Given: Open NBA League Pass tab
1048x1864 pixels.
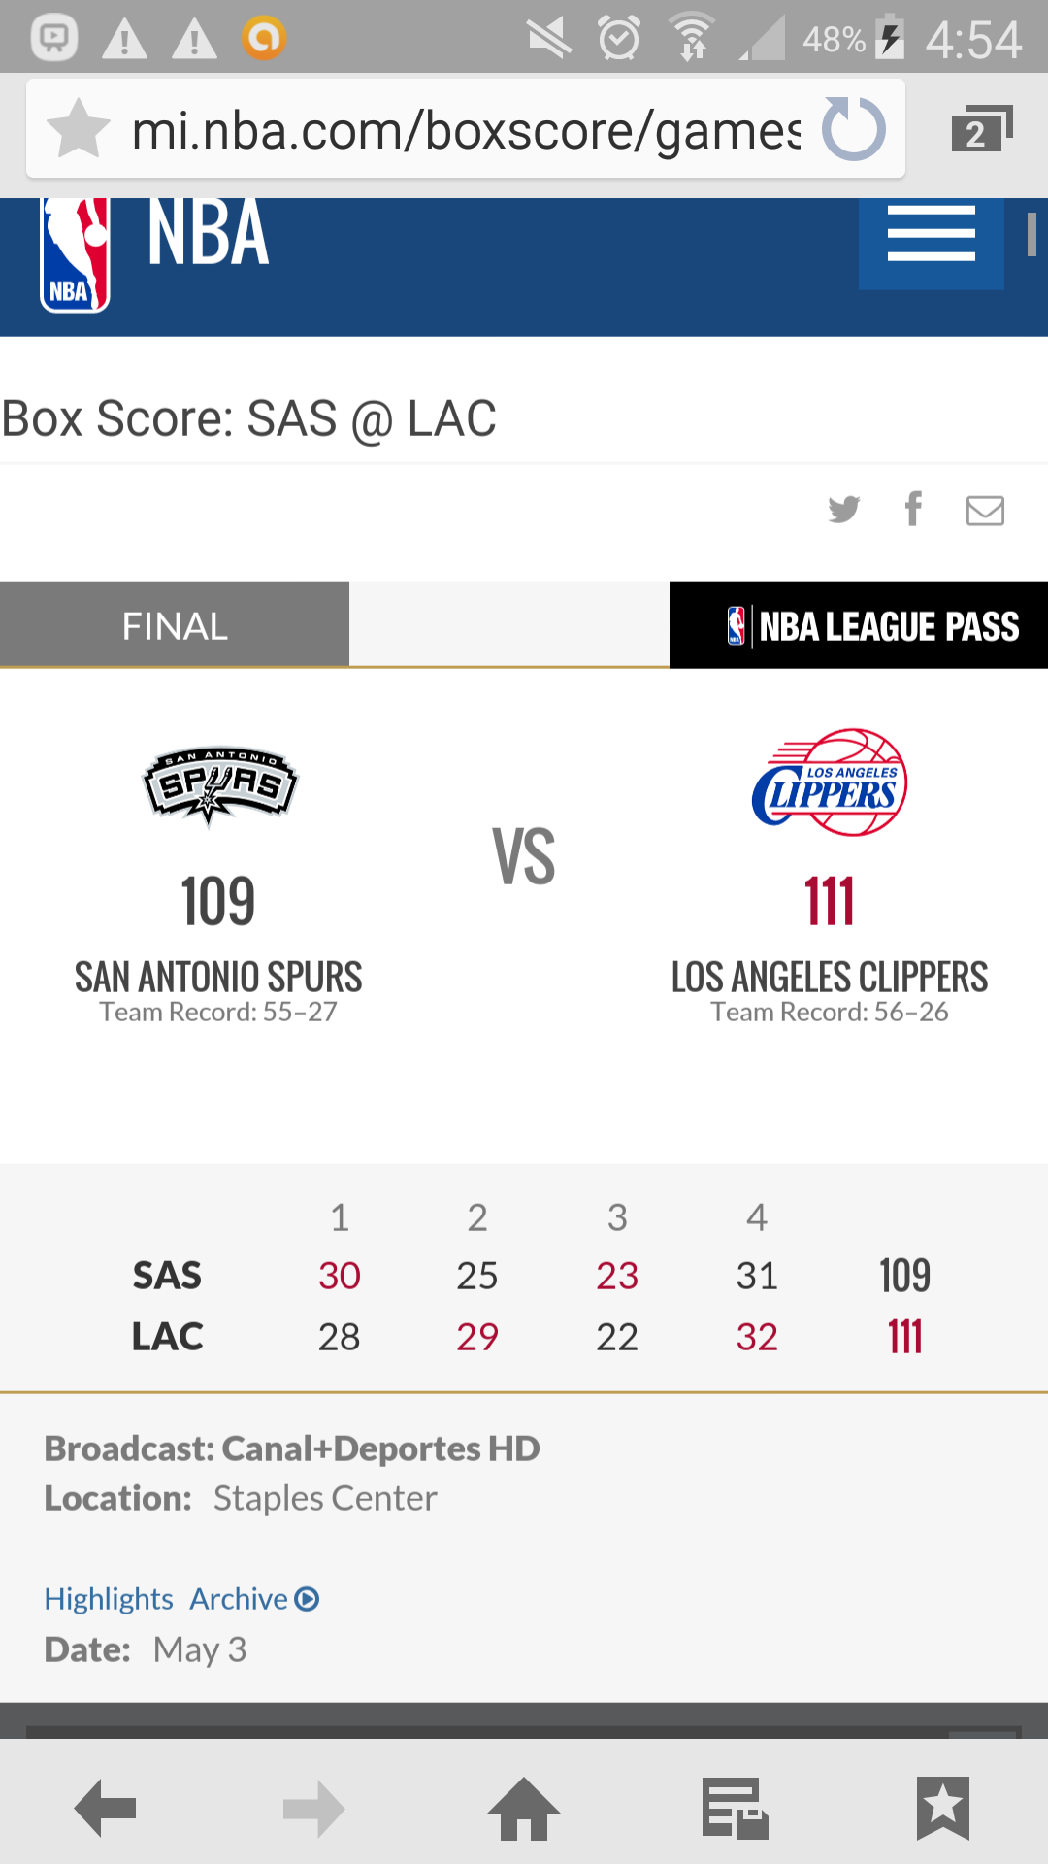Looking at the screenshot, I should (859, 625).
